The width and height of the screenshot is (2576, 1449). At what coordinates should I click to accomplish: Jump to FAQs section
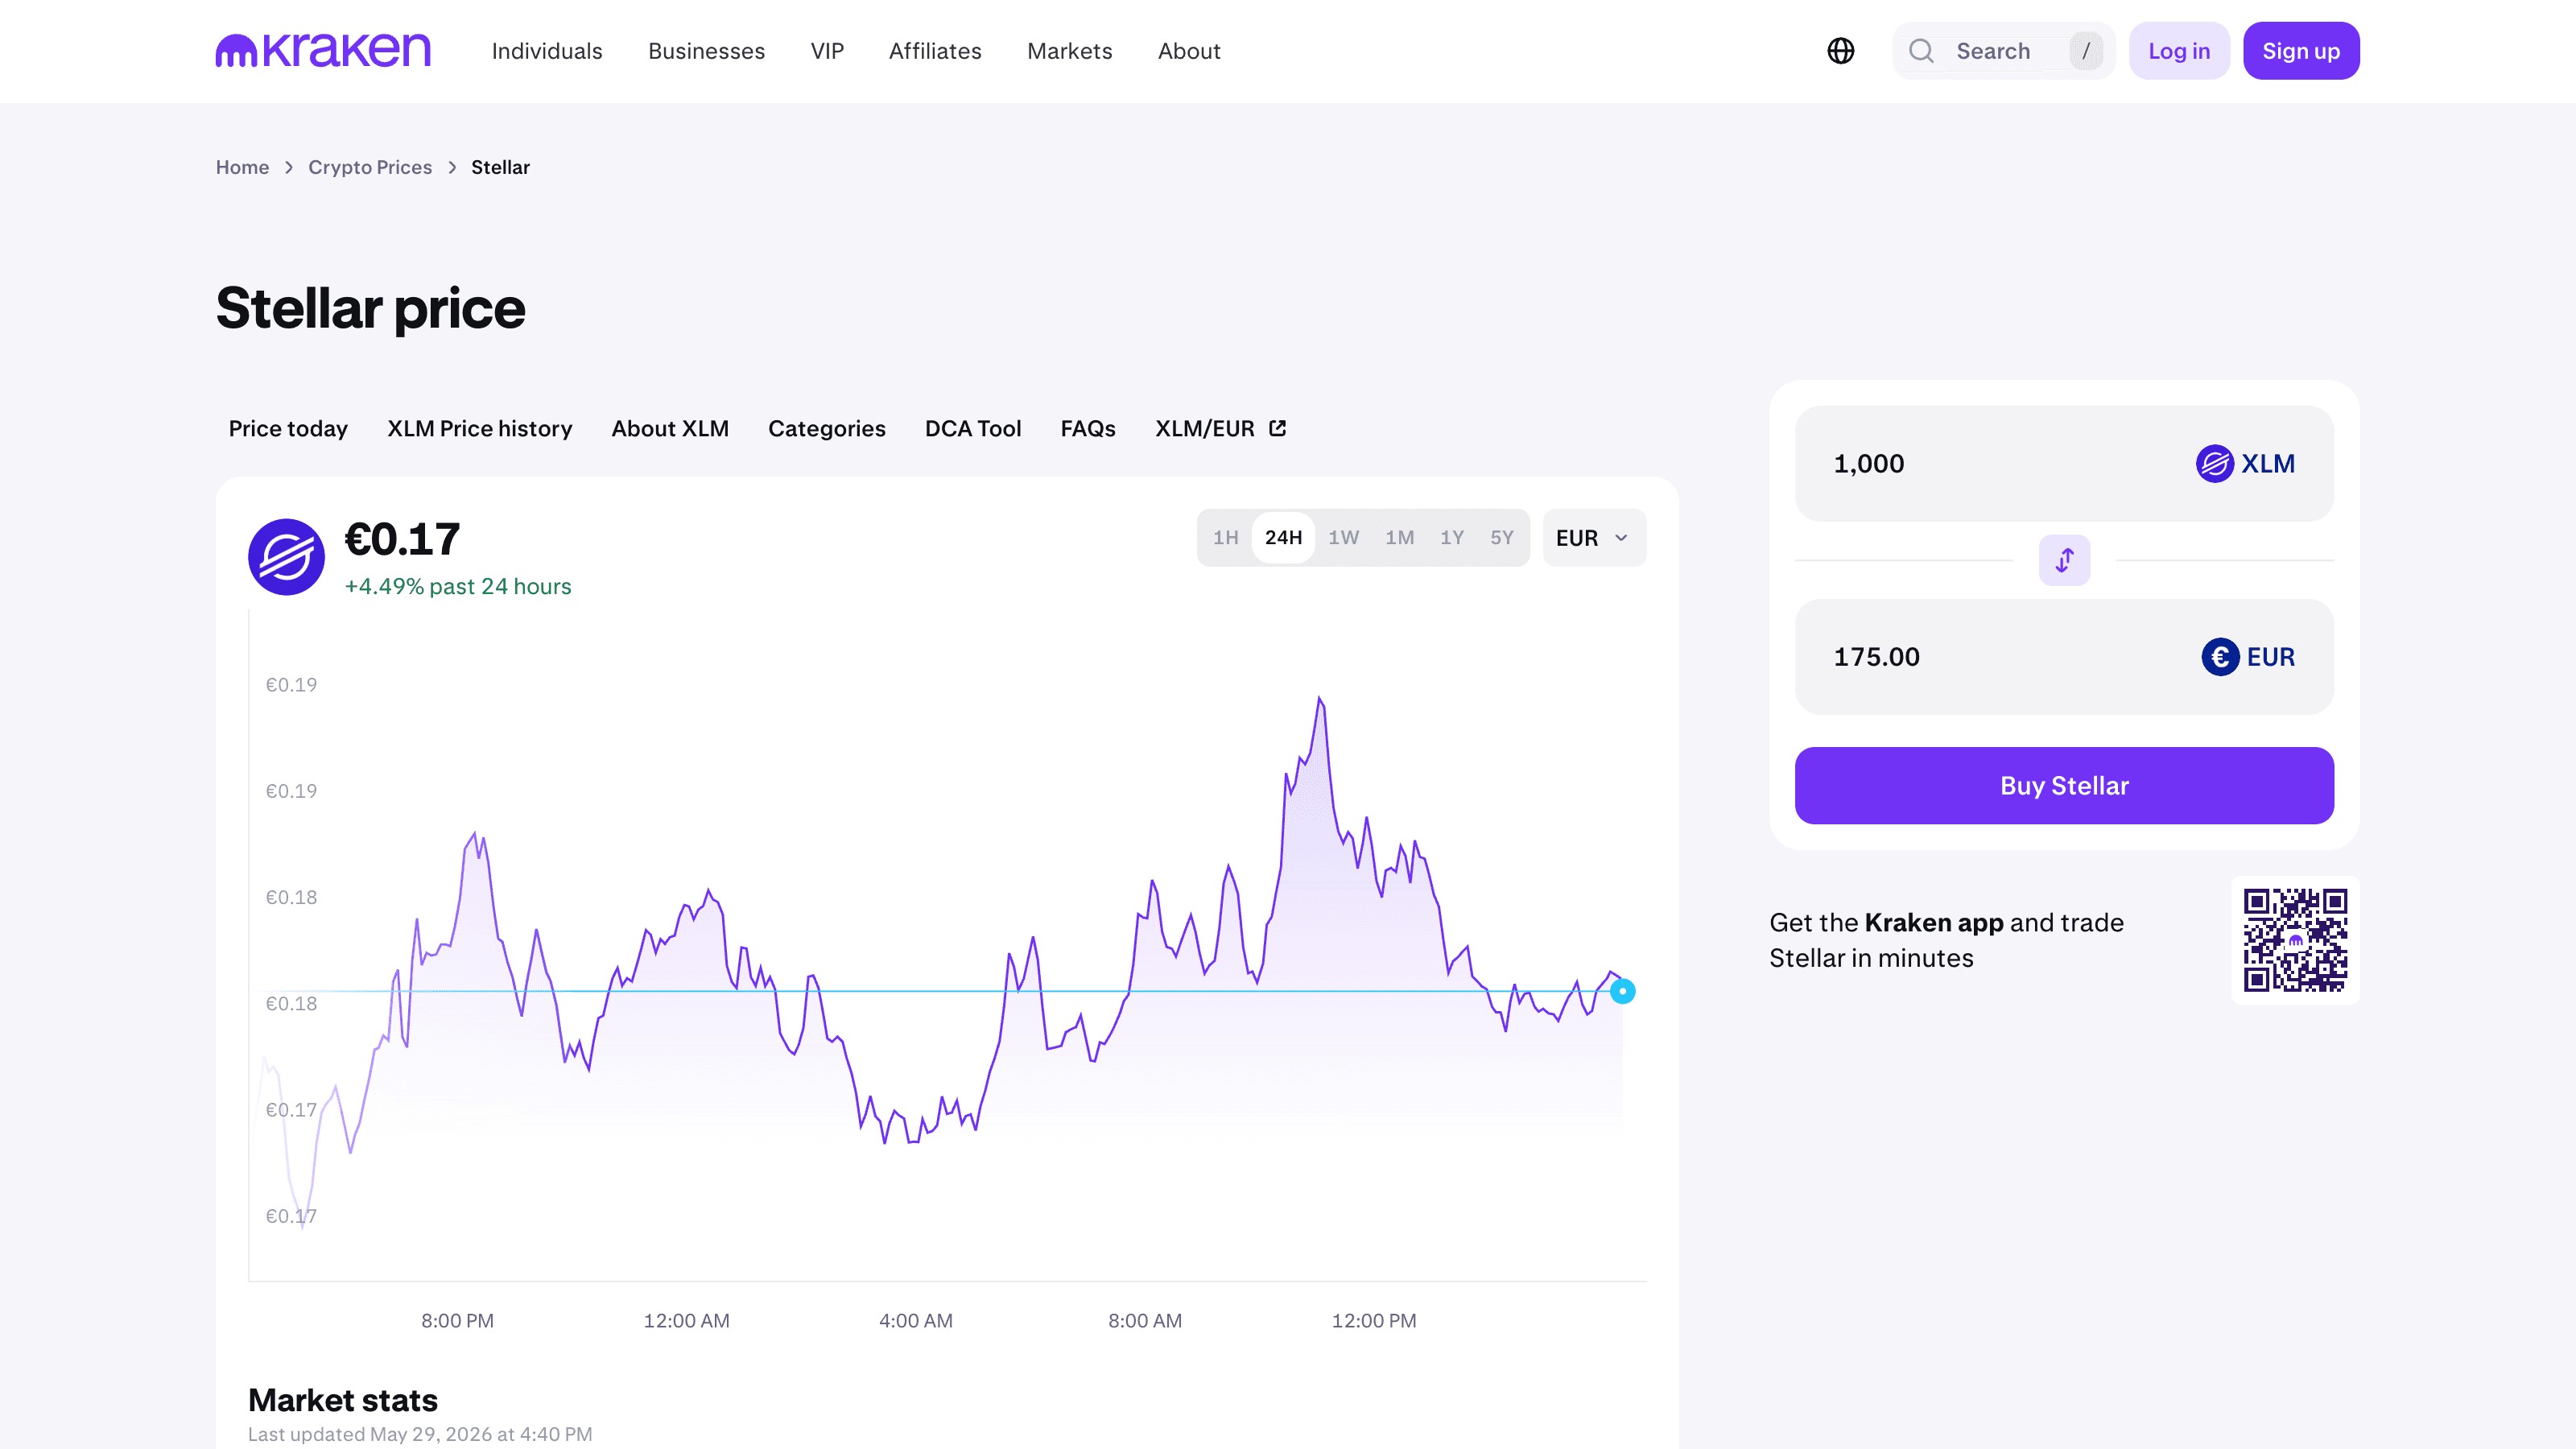1088,428
